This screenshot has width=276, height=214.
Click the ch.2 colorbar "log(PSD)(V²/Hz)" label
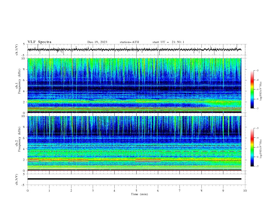point(261,149)
